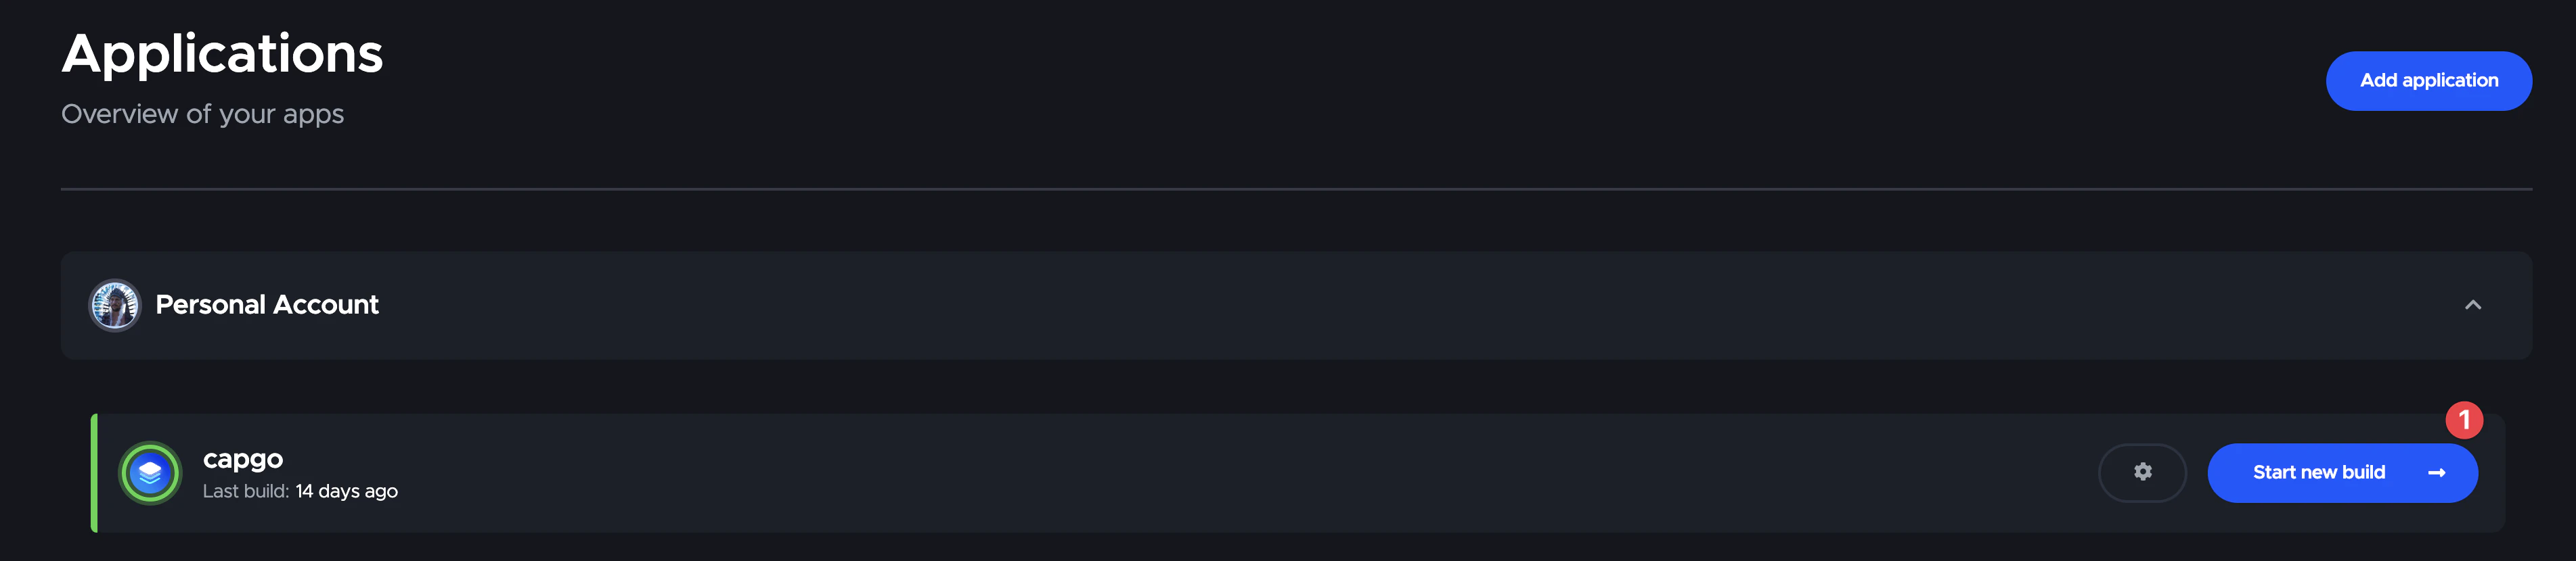
Task: Toggle the Personal Account header bar
Action: point(1300,306)
